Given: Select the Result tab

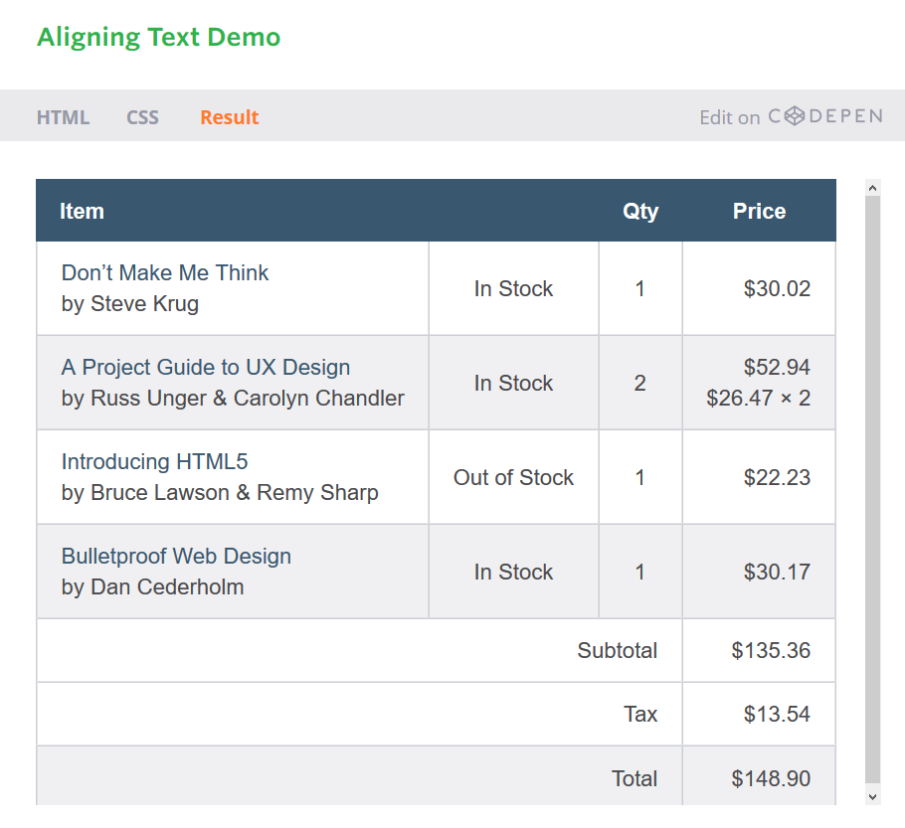Looking at the screenshot, I should pos(229,117).
